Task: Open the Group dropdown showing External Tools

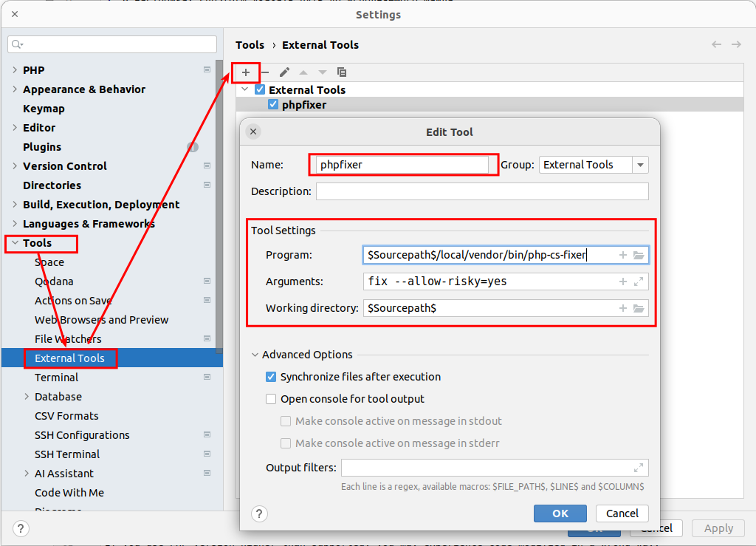Action: click(x=640, y=164)
